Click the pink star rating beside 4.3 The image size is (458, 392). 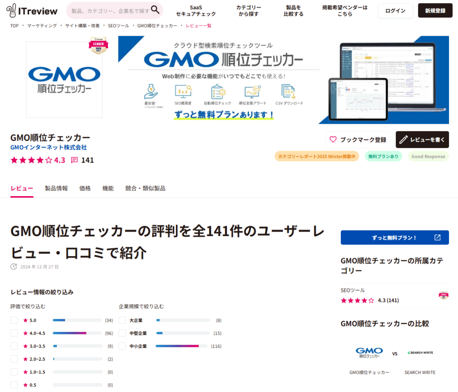[31, 160]
